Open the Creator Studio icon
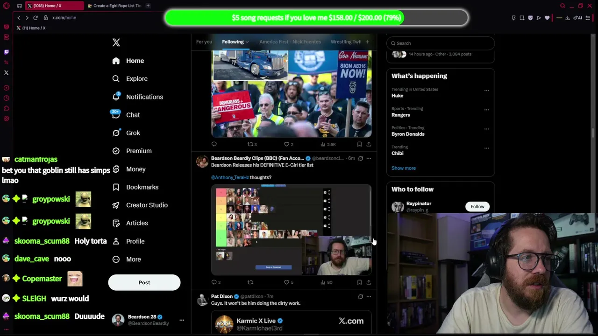The image size is (598, 336). point(116,205)
